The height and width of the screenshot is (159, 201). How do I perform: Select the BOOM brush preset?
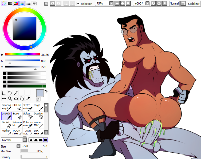(x=17, y=107)
